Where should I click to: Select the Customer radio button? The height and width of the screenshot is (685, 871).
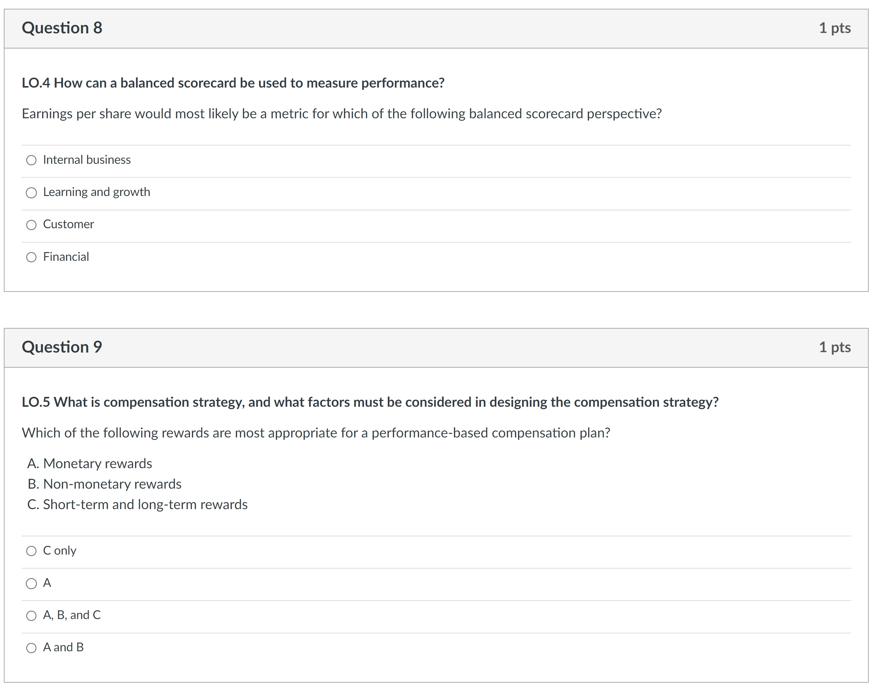pos(31,225)
